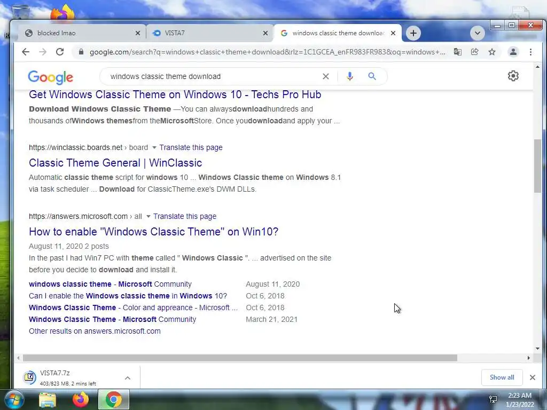Close the windows classic theme tab
The height and width of the screenshot is (410, 547).
click(x=393, y=33)
